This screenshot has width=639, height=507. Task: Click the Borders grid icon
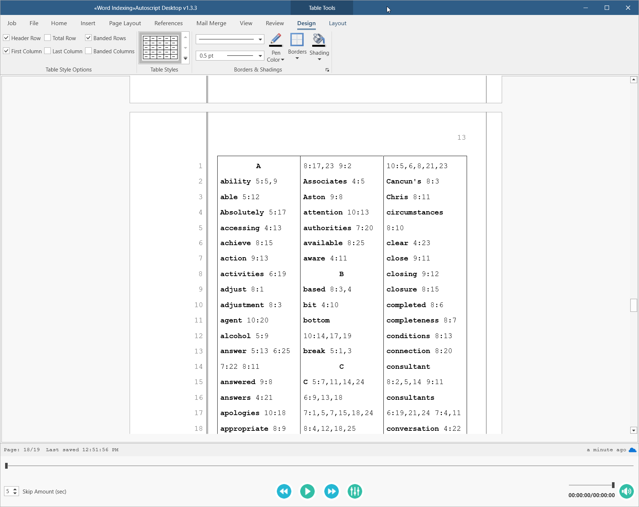(297, 39)
